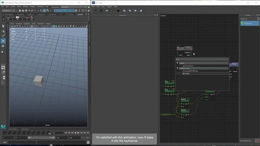
Task: Click the LoopBody output pin on forLoop
Action: pyautogui.click(x=191, y=52)
